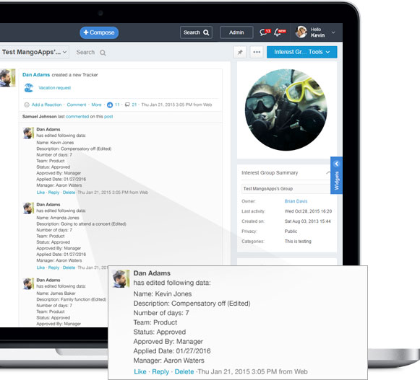420x380 pixels.
Task: Click 'Sat Aug 03, 2013 15:44' created date
Action: pyautogui.click(x=307, y=221)
